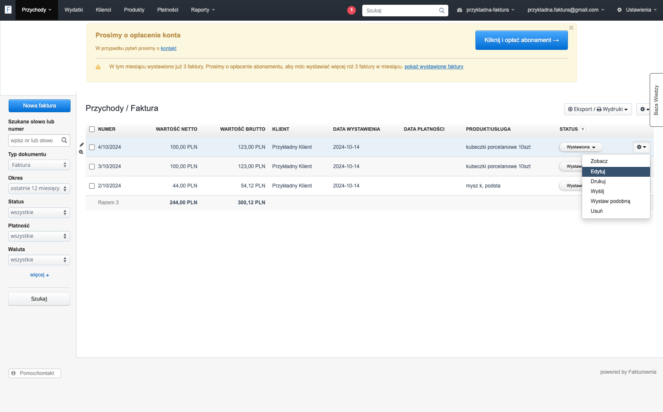Follow the kontakt link in banner
This screenshot has width=663, height=412.
[x=168, y=48]
